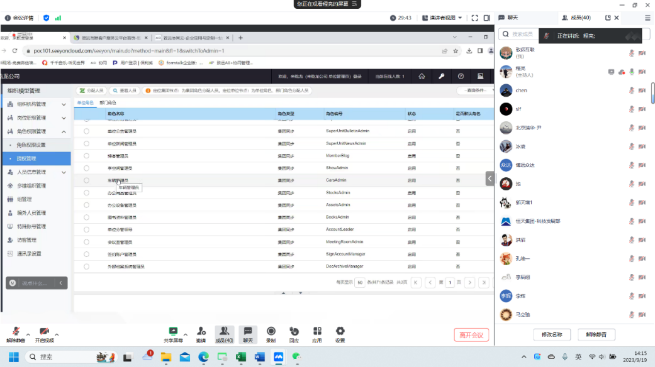
Task: Enter fullscreen via the fullscreen icon
Action: (475, 18)
